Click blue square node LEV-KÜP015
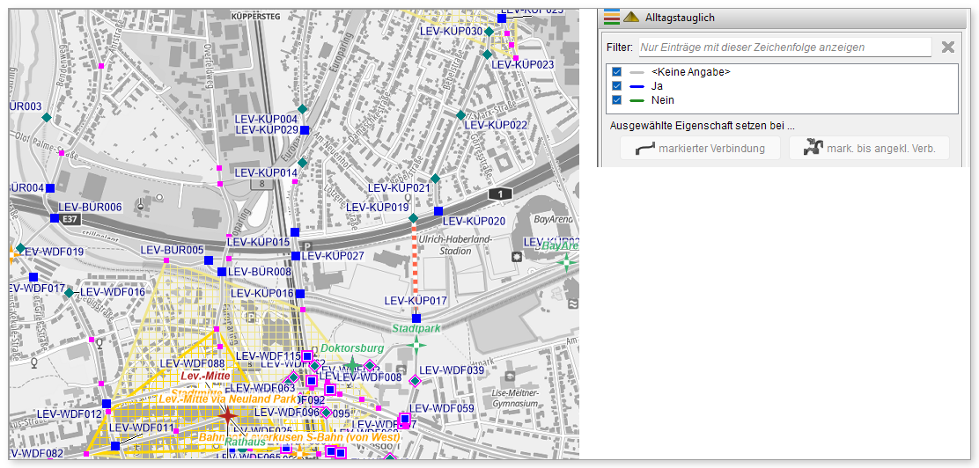This screenshot has height=468, width=979. pyautogui.click(x=295, y=232)
